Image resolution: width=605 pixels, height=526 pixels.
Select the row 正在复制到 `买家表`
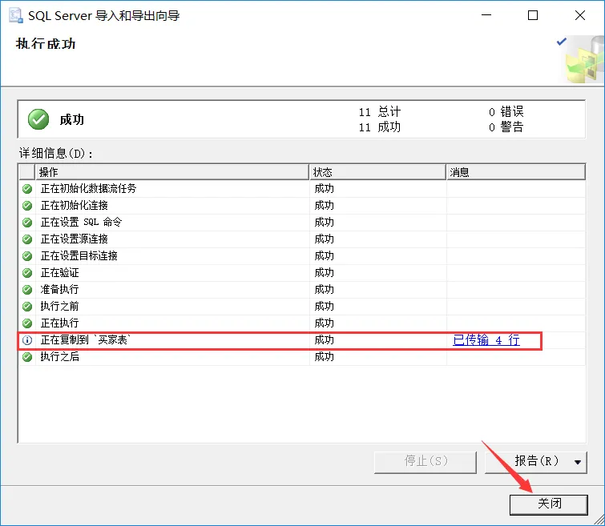coord(302,339)
